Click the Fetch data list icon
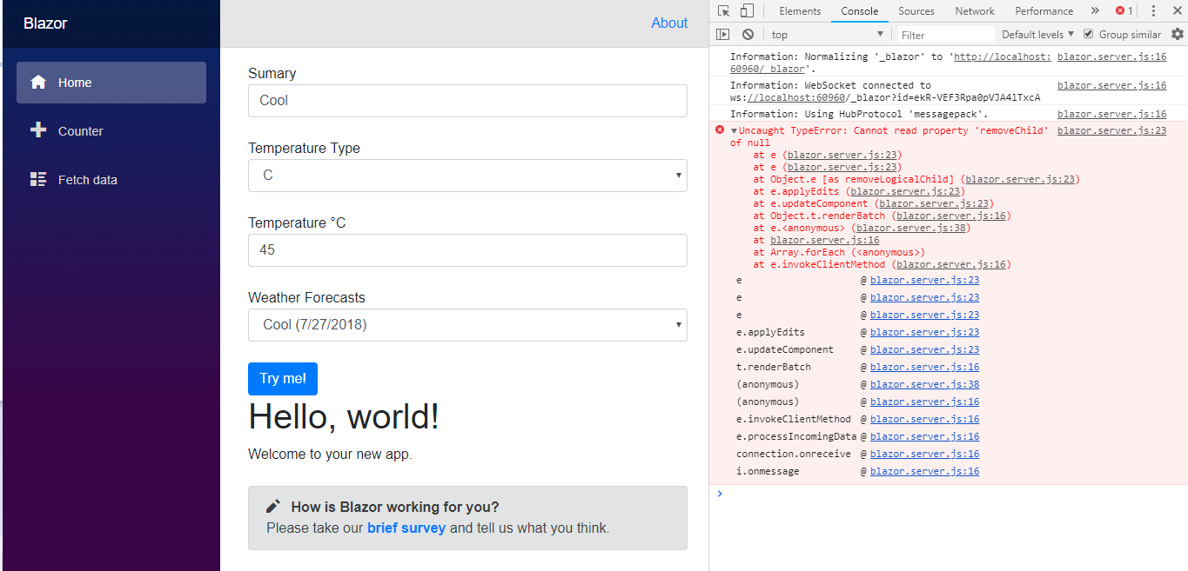Image resolution: width=1188 pixels, height=571 pixels. [38, 179]
